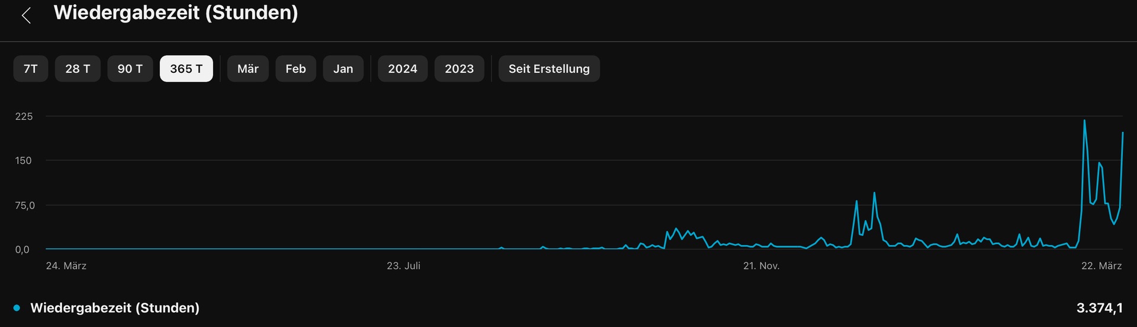The height and width of the screenshot is (327, 1137).
Task: Click the 22. März end date label
Action: tap(1101, 266)
